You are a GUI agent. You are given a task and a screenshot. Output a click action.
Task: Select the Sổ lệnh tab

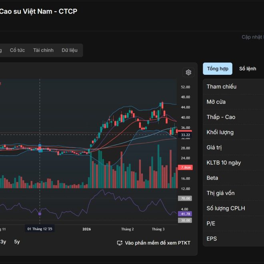pos(248,69)
